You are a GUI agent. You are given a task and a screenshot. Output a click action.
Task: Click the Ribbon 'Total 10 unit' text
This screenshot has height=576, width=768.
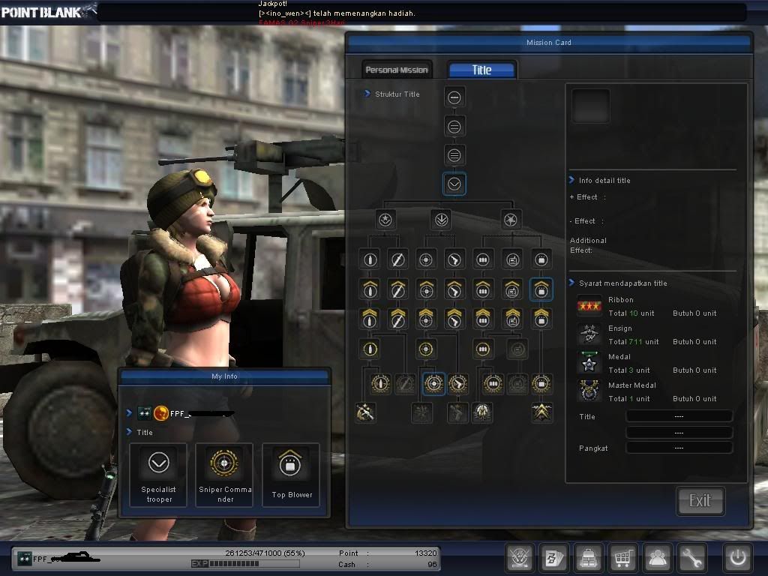[631, 313]
